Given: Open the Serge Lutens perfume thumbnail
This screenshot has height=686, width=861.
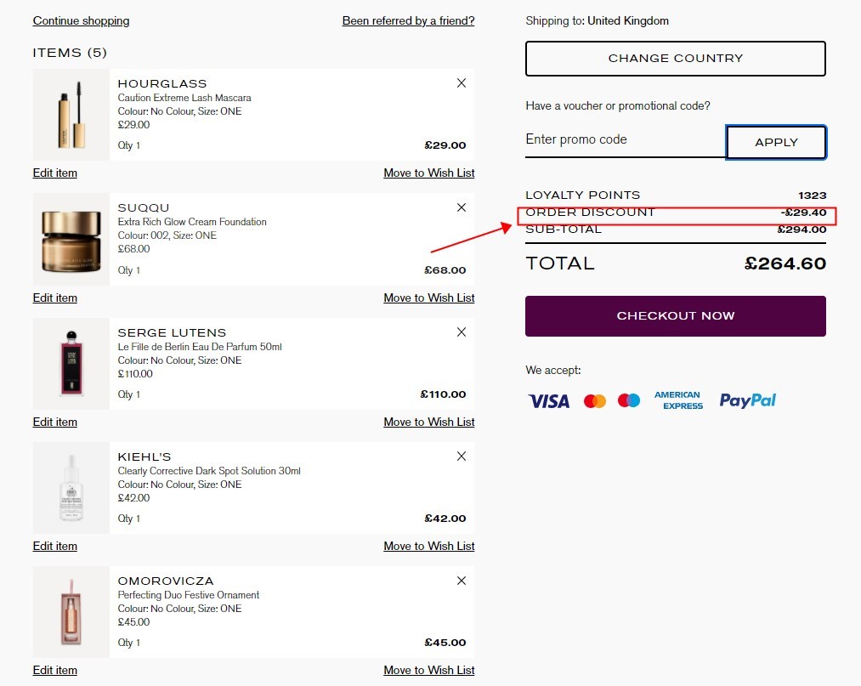Looking at the screenshot, I should (71, 364).
